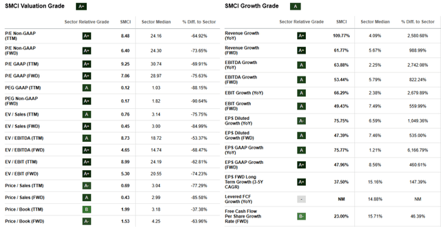Select the SMCI value 1.99 for Price / Book (TTM)

coord(125,209)
